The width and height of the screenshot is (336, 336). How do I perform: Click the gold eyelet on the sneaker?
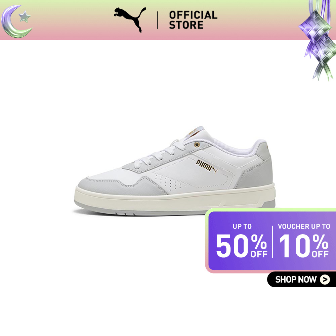point(197,144)
